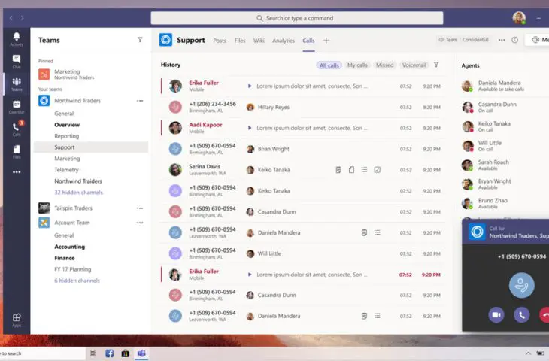Open notes icon in Serina Davis row
Image resolution: width=549 pixels, height=361 pixels.
338,170
